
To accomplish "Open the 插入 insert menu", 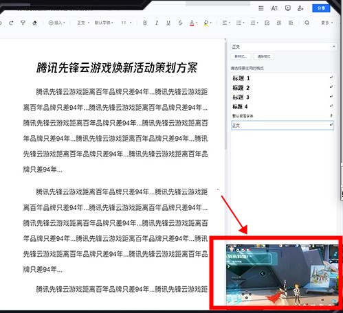I will point(56,23).
